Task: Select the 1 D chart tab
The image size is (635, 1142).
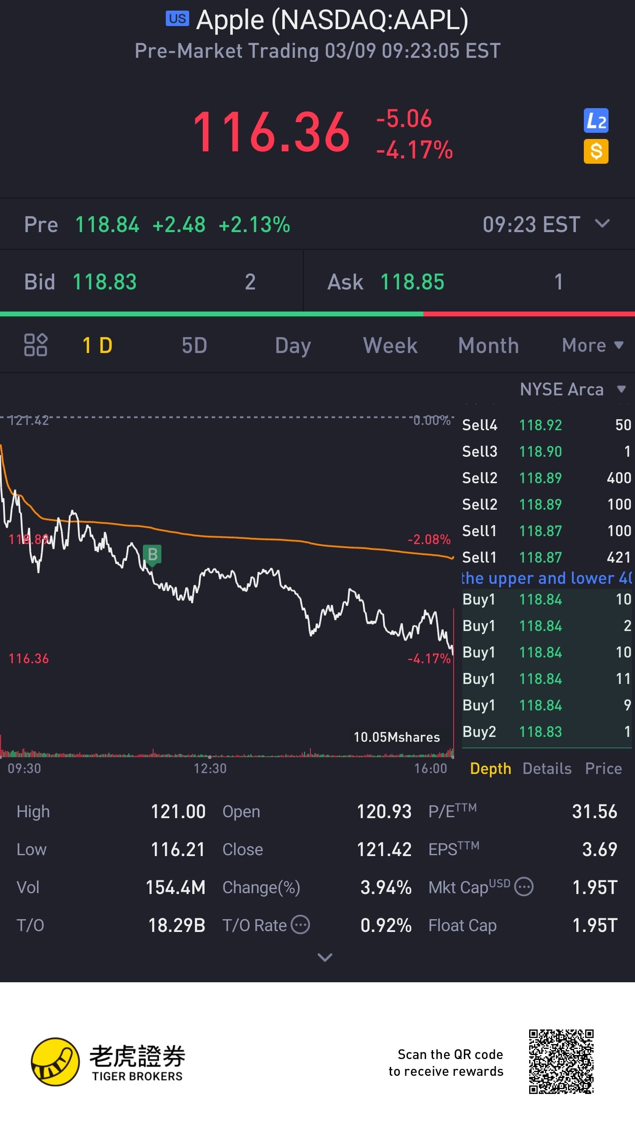Action: click(97, 346)
